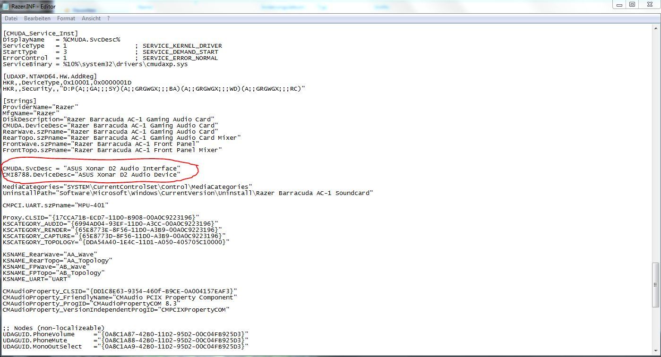Click the ErrorControl SERVICE_ERROR_NORMAL line
Image resolution: width=661 pixels, height=357 pixels.
click(110, 58)
